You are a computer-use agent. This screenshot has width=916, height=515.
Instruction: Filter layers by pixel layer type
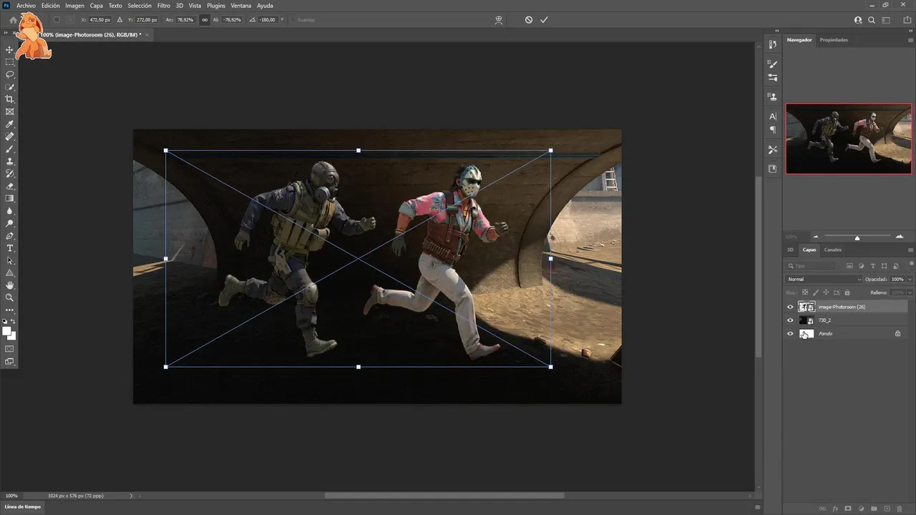[x=850, y=266]
